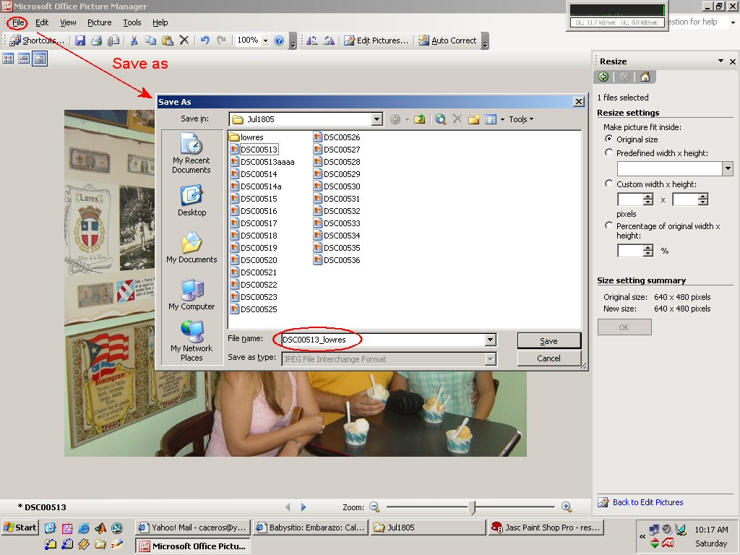740x555 pixels.
Task: Open the 100% zoom level dropdown
Action: pos(265,41)
